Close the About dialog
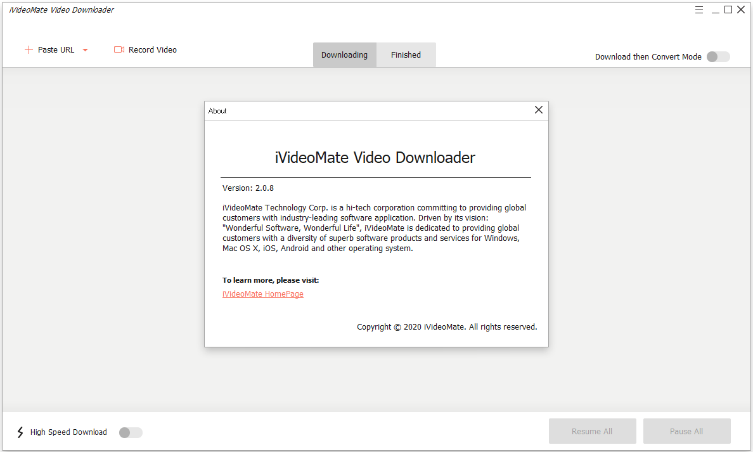The height and width of the screenshot is (452, 753). coord(539,110)
